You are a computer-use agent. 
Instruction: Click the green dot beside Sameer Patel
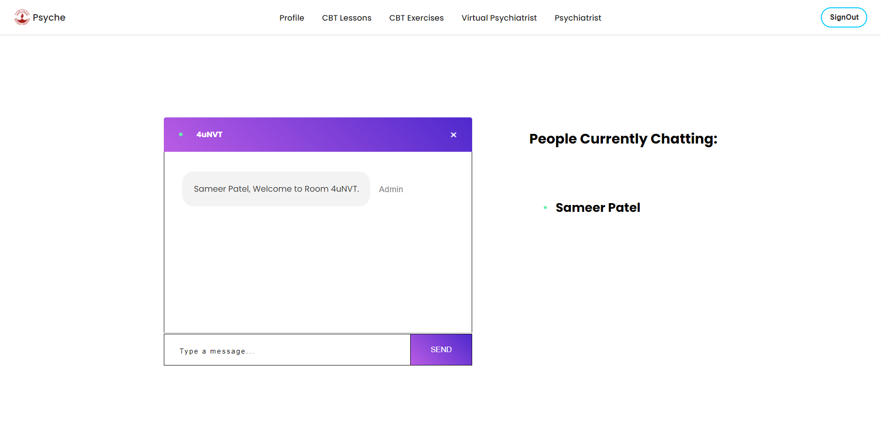pos(545,208)
